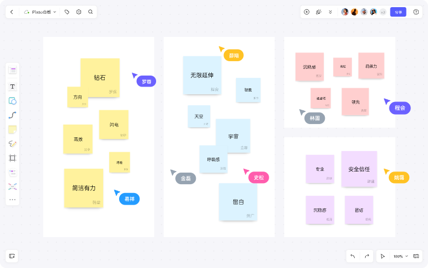Select the Text tool in left toolbar
This screenshot has height=268, width=428.
[x=13, y=87]
